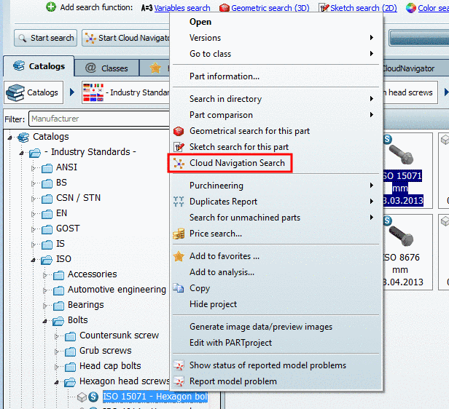
Task: Choose Open from context menu
Action: tap(200, 22)
